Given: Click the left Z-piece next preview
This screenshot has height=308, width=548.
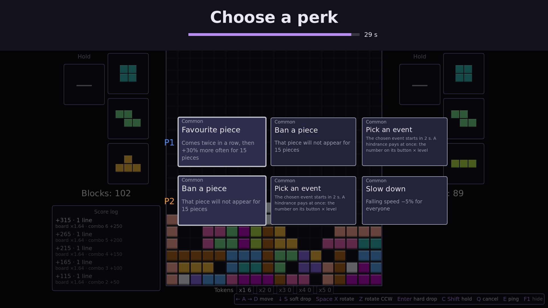Looking at the screenshot, I should (128, 119).
